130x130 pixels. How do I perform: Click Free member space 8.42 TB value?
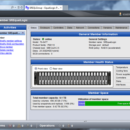pyautogui.click(x=60, y=107)
